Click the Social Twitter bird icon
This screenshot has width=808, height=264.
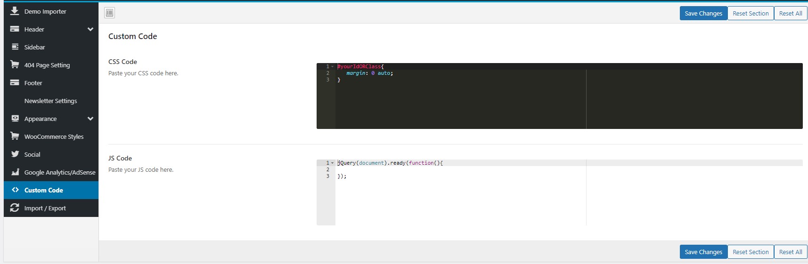tap(15, 154)
